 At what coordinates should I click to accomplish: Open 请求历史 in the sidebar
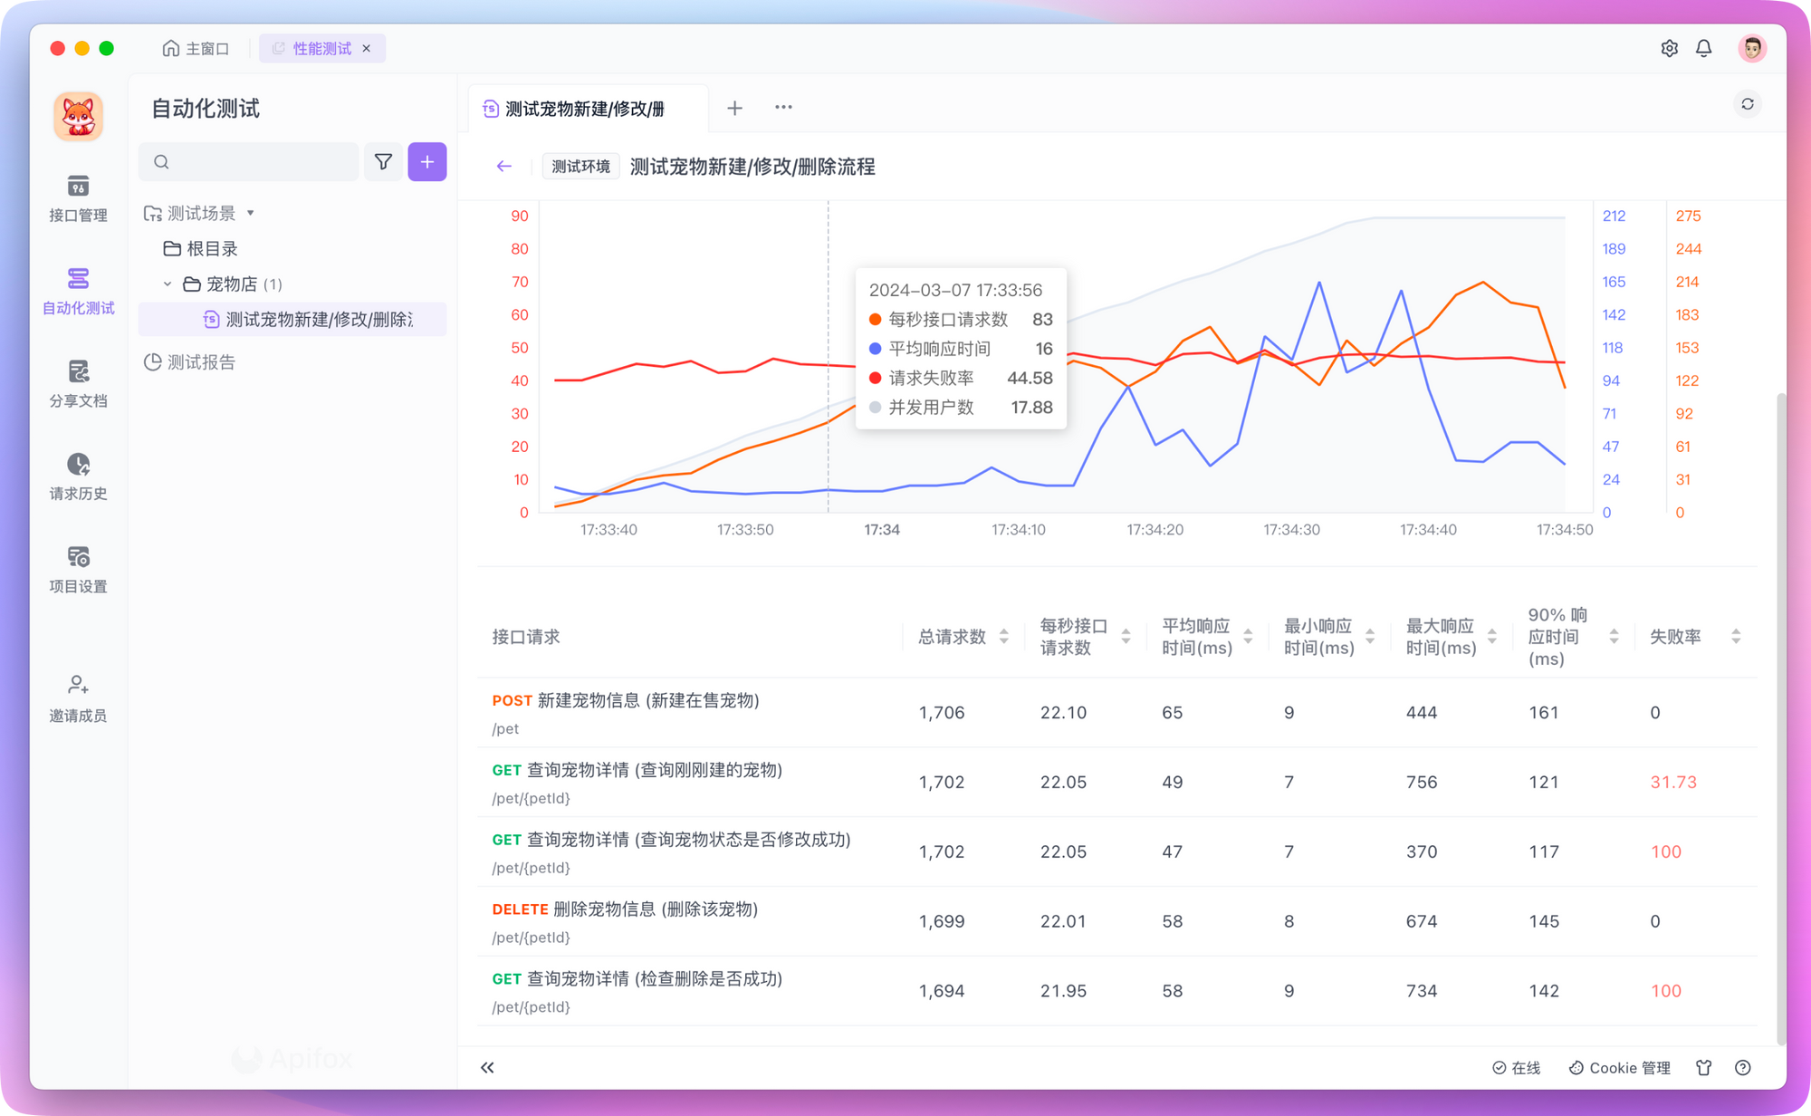(x=78, y=476)
